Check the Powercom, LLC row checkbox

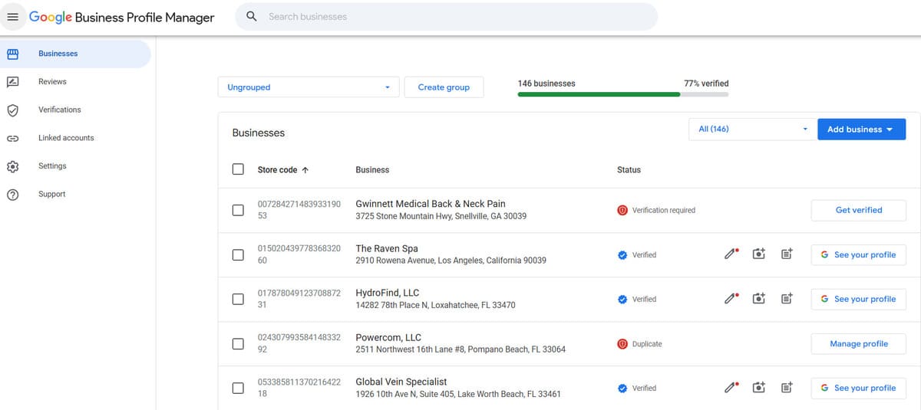(238, 343)
